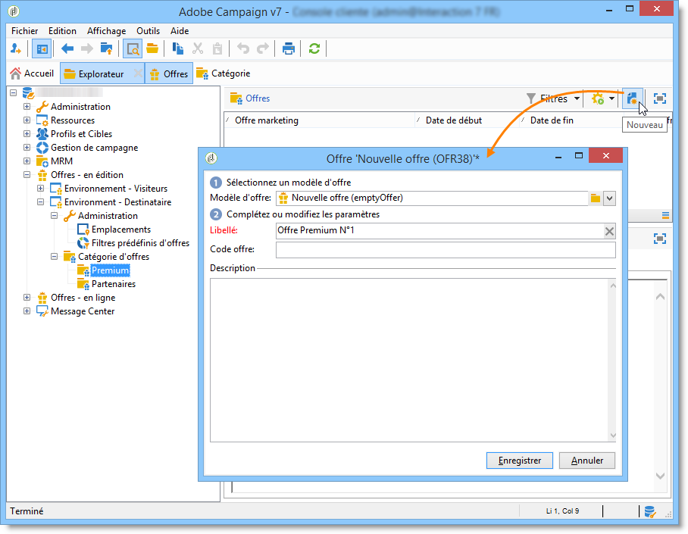Click the green refresh icon

point(314,48)
